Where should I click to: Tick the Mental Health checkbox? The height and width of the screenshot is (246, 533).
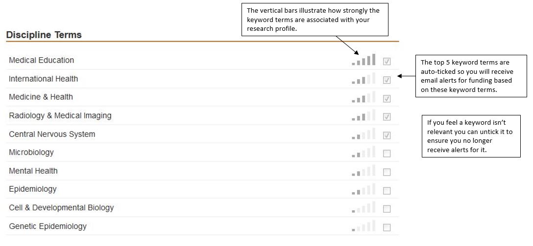(x=387, y=172)
